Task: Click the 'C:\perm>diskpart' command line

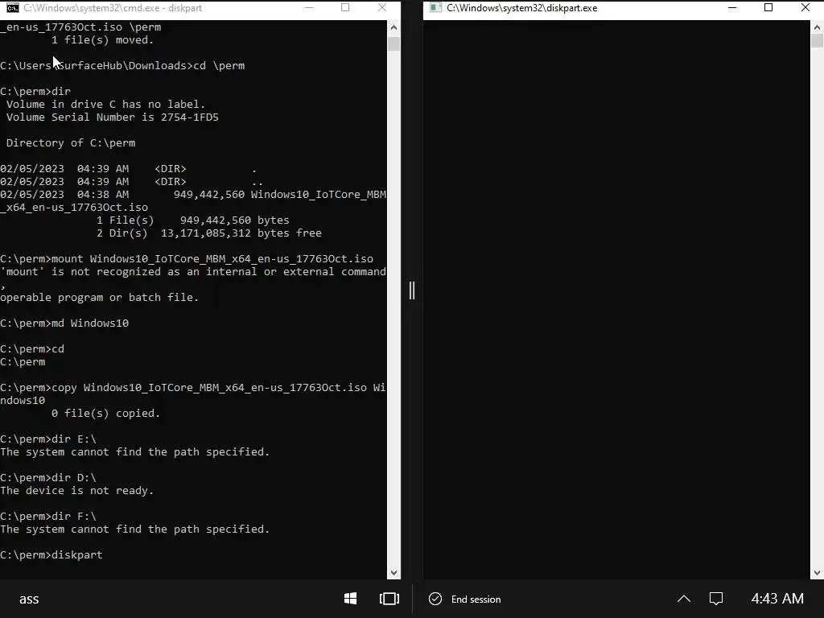Action: (51, 555)
